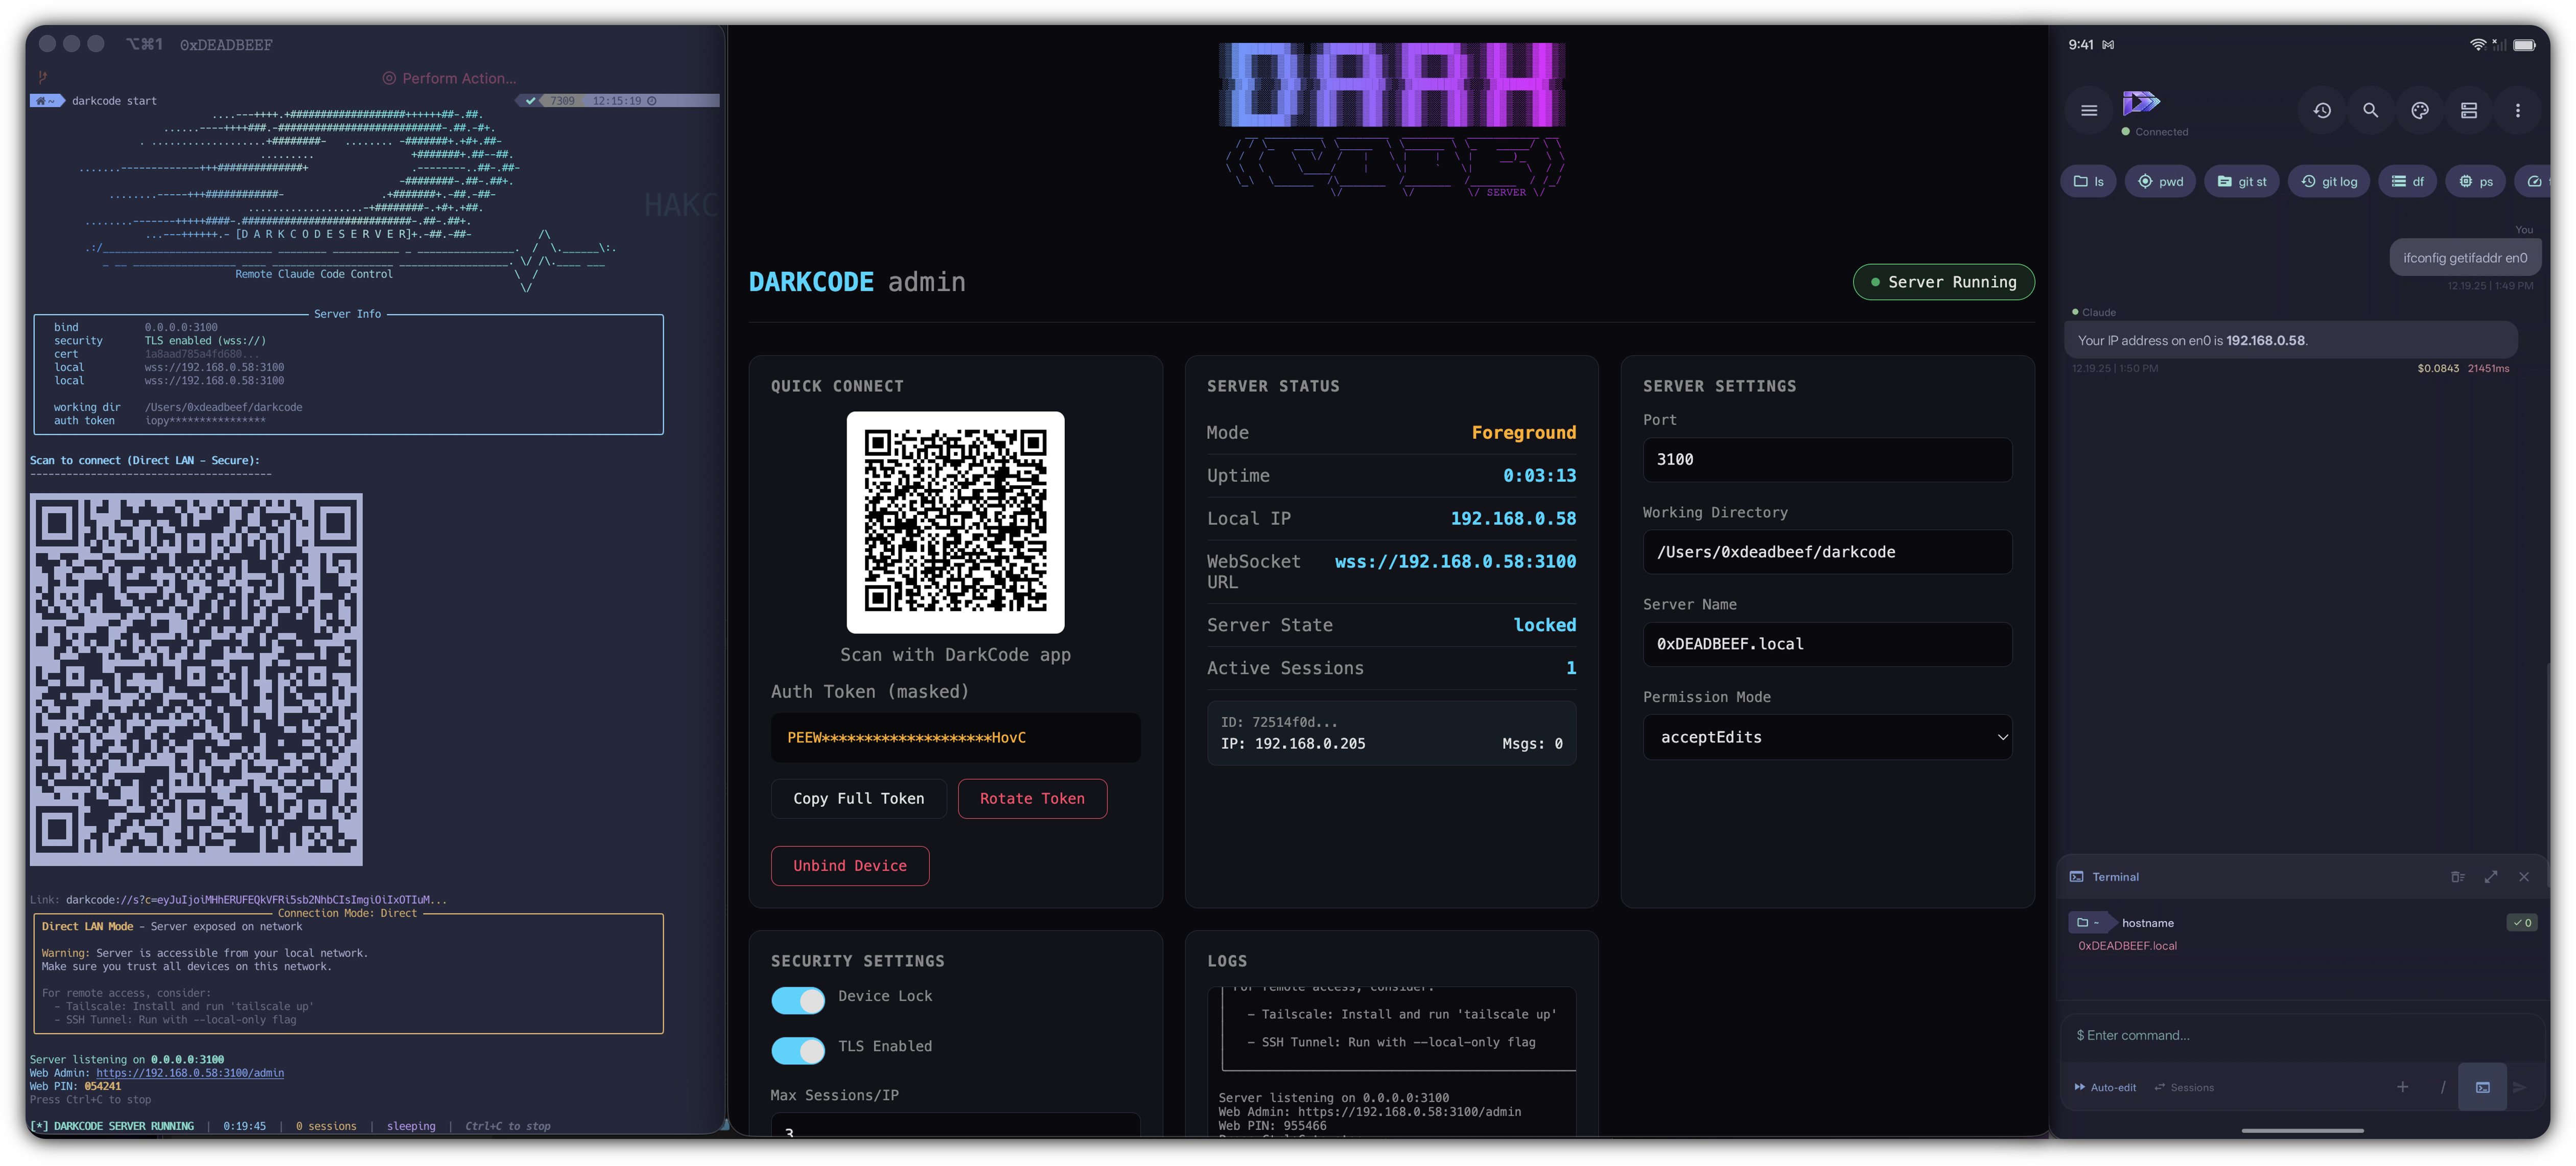Click the server list icon
This screenshot has width=2576, height=1166.
2468,111
